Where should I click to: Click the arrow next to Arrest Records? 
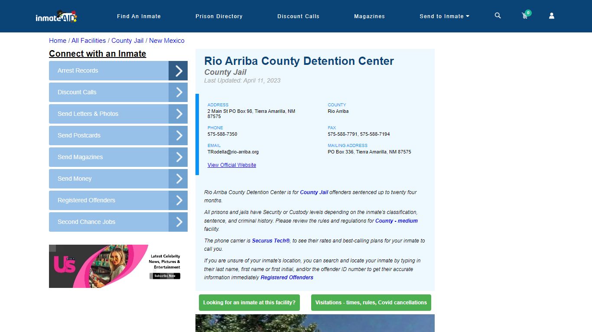pyautogui.click(x=178, y=70)
